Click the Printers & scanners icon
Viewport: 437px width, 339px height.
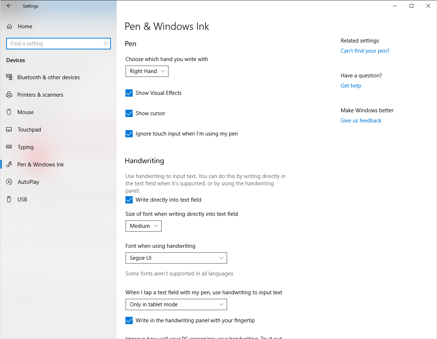9,94
